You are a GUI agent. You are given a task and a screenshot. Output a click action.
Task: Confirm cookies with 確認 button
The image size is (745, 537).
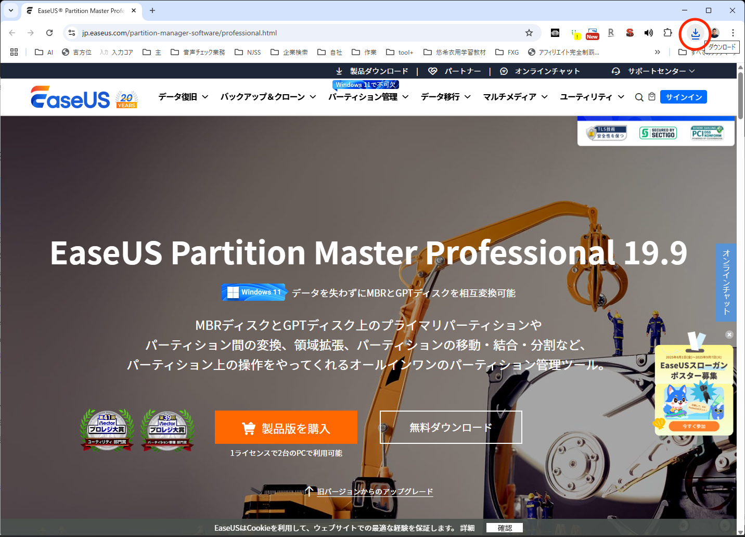point(505,528)
